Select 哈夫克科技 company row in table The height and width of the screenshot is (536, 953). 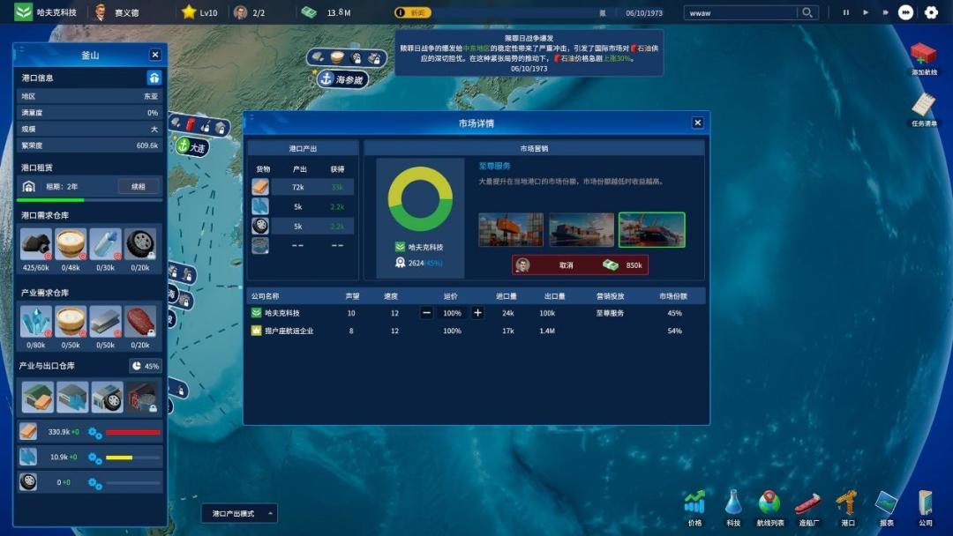click(x=476, y=313)
